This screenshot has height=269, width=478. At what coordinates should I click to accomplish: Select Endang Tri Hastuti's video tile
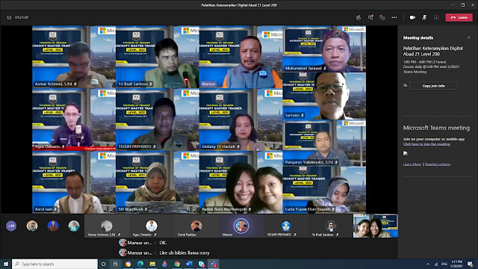(241, 120)
